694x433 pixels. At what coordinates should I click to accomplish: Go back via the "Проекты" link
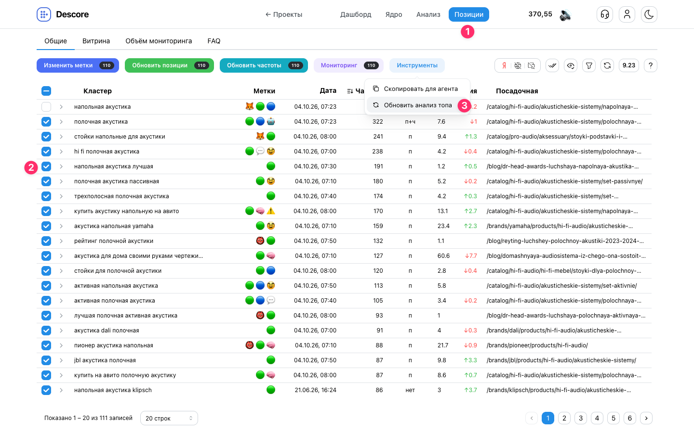(x=284, y=14)
